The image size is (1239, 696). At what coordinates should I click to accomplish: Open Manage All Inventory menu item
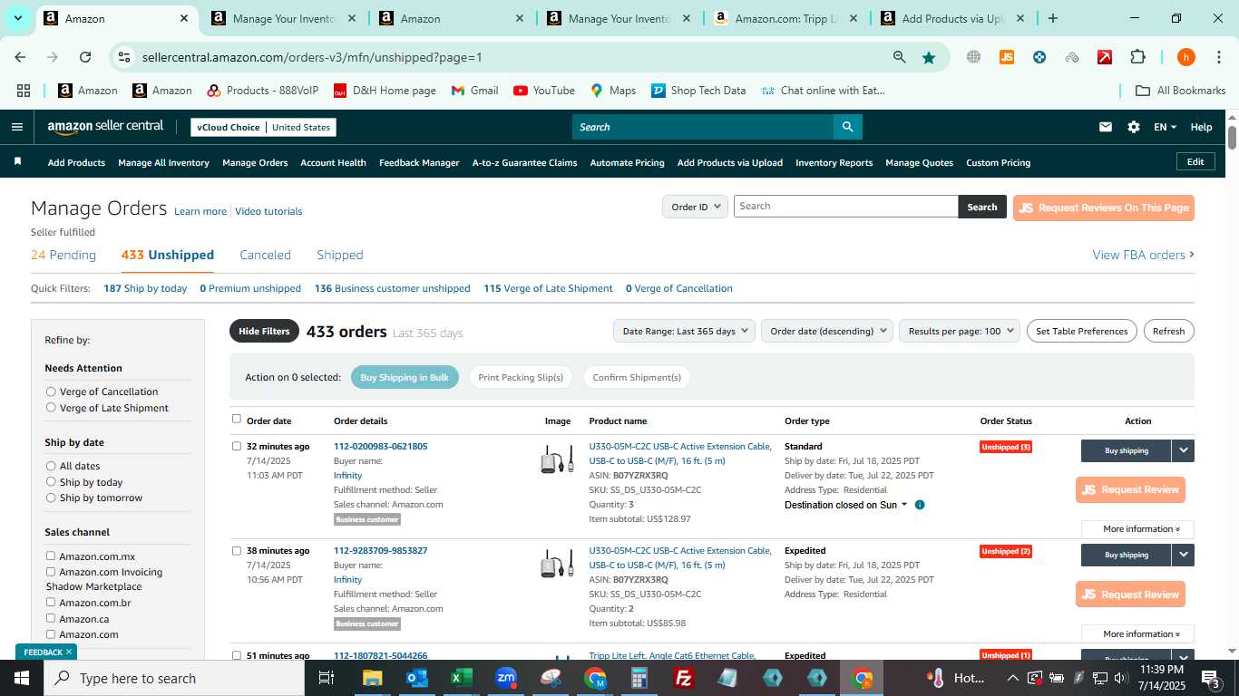tap(163, 162)
